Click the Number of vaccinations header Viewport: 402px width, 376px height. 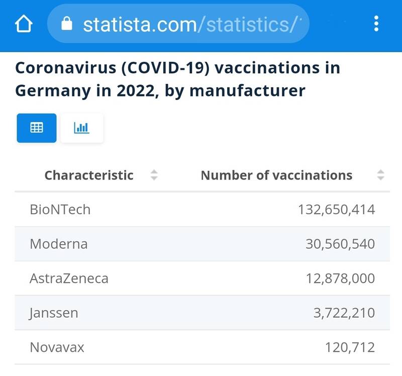[276, 175]
